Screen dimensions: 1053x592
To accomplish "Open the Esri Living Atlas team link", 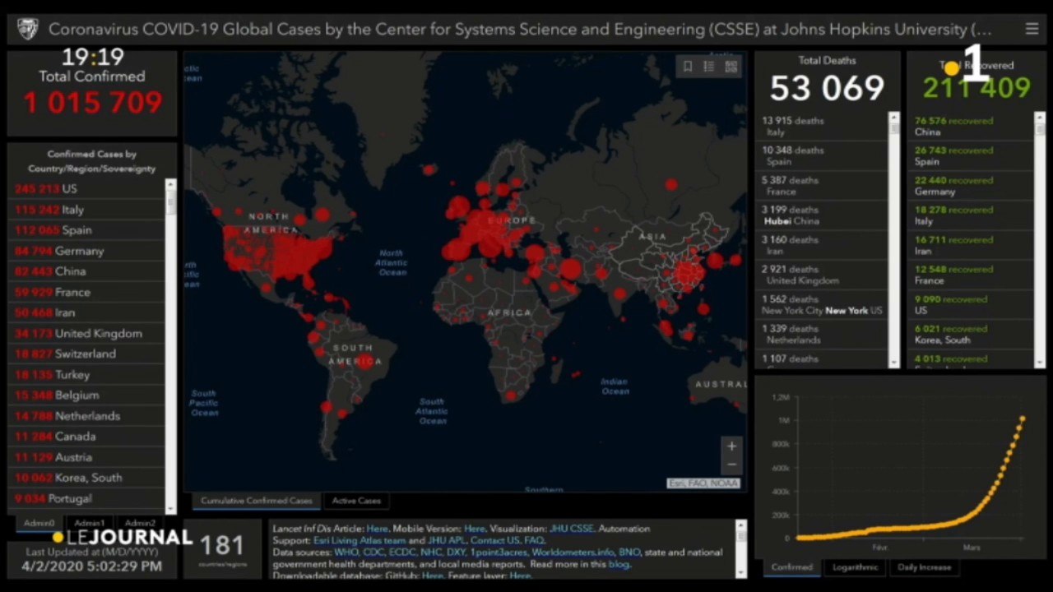I will [x=360, y=541].
